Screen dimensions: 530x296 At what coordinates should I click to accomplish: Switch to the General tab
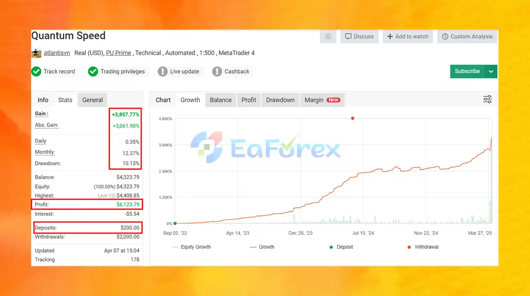(x=92, y=100)
